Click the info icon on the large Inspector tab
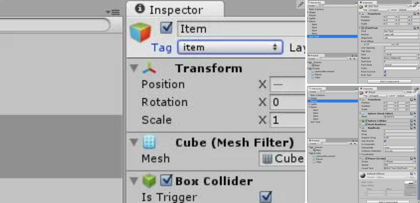This screenshot has width=420, height=203. 140,9
